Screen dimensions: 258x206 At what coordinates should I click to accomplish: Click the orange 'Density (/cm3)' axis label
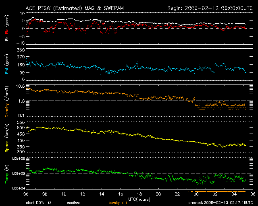[7, 101]
